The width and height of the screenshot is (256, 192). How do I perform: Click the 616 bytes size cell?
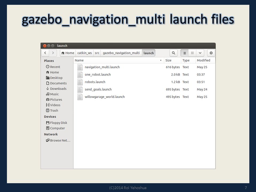coord(173,67)
